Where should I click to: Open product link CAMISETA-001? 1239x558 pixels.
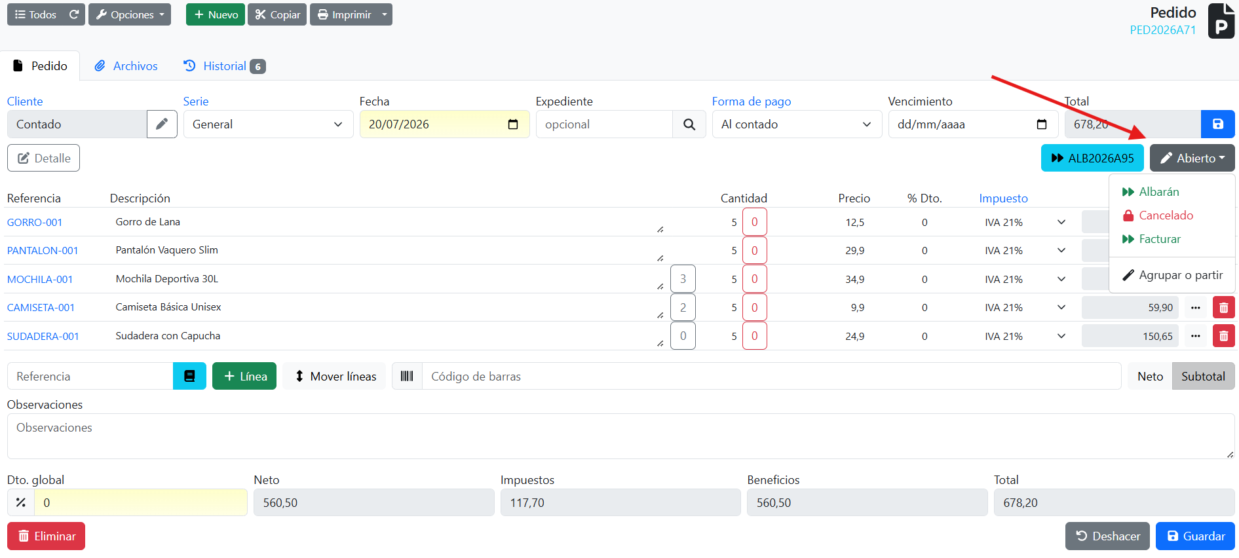(41, 308)
